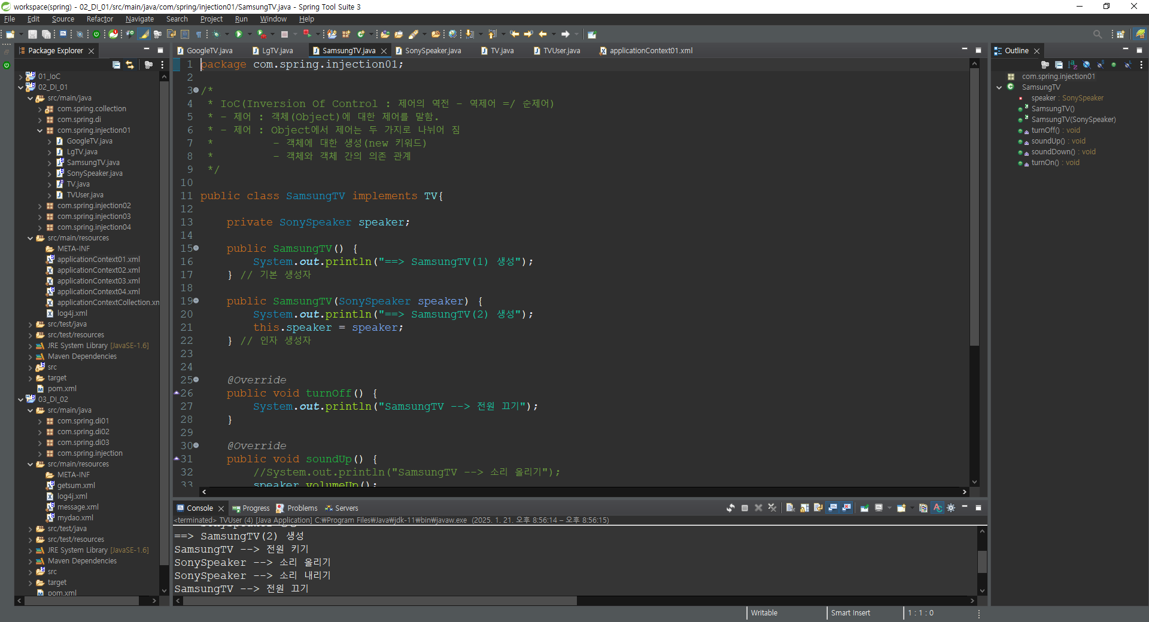Expand the 01_IoC project
This screenshot has height=622, width=1149.
pos(20,77)
